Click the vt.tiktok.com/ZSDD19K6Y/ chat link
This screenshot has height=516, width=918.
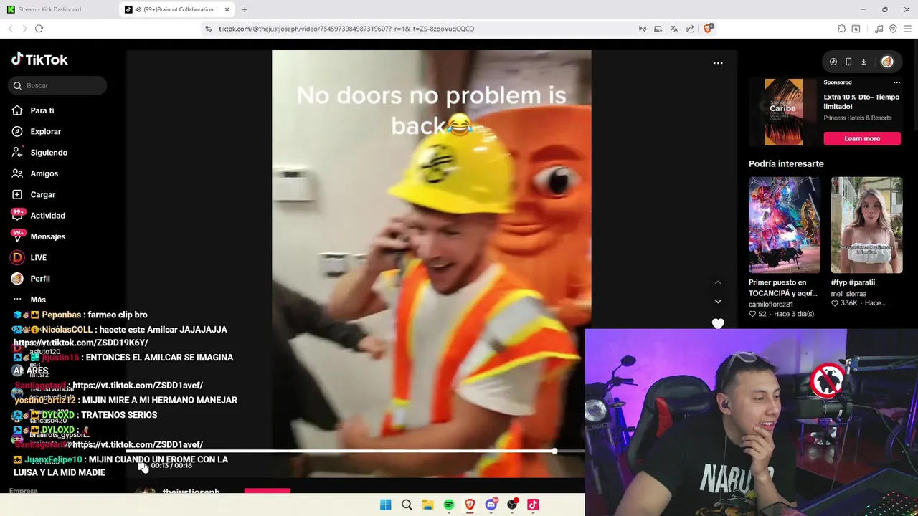coord(80,343)
